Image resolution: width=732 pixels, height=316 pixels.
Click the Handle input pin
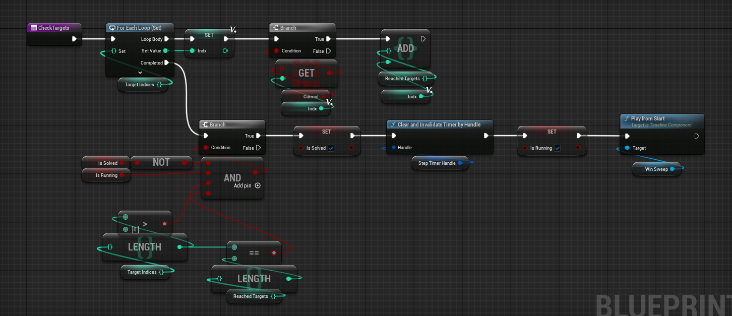(393, 148)
